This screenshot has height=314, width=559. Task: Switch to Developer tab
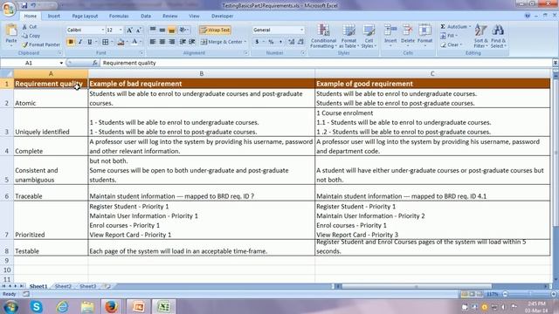click(x=222, y=16)
